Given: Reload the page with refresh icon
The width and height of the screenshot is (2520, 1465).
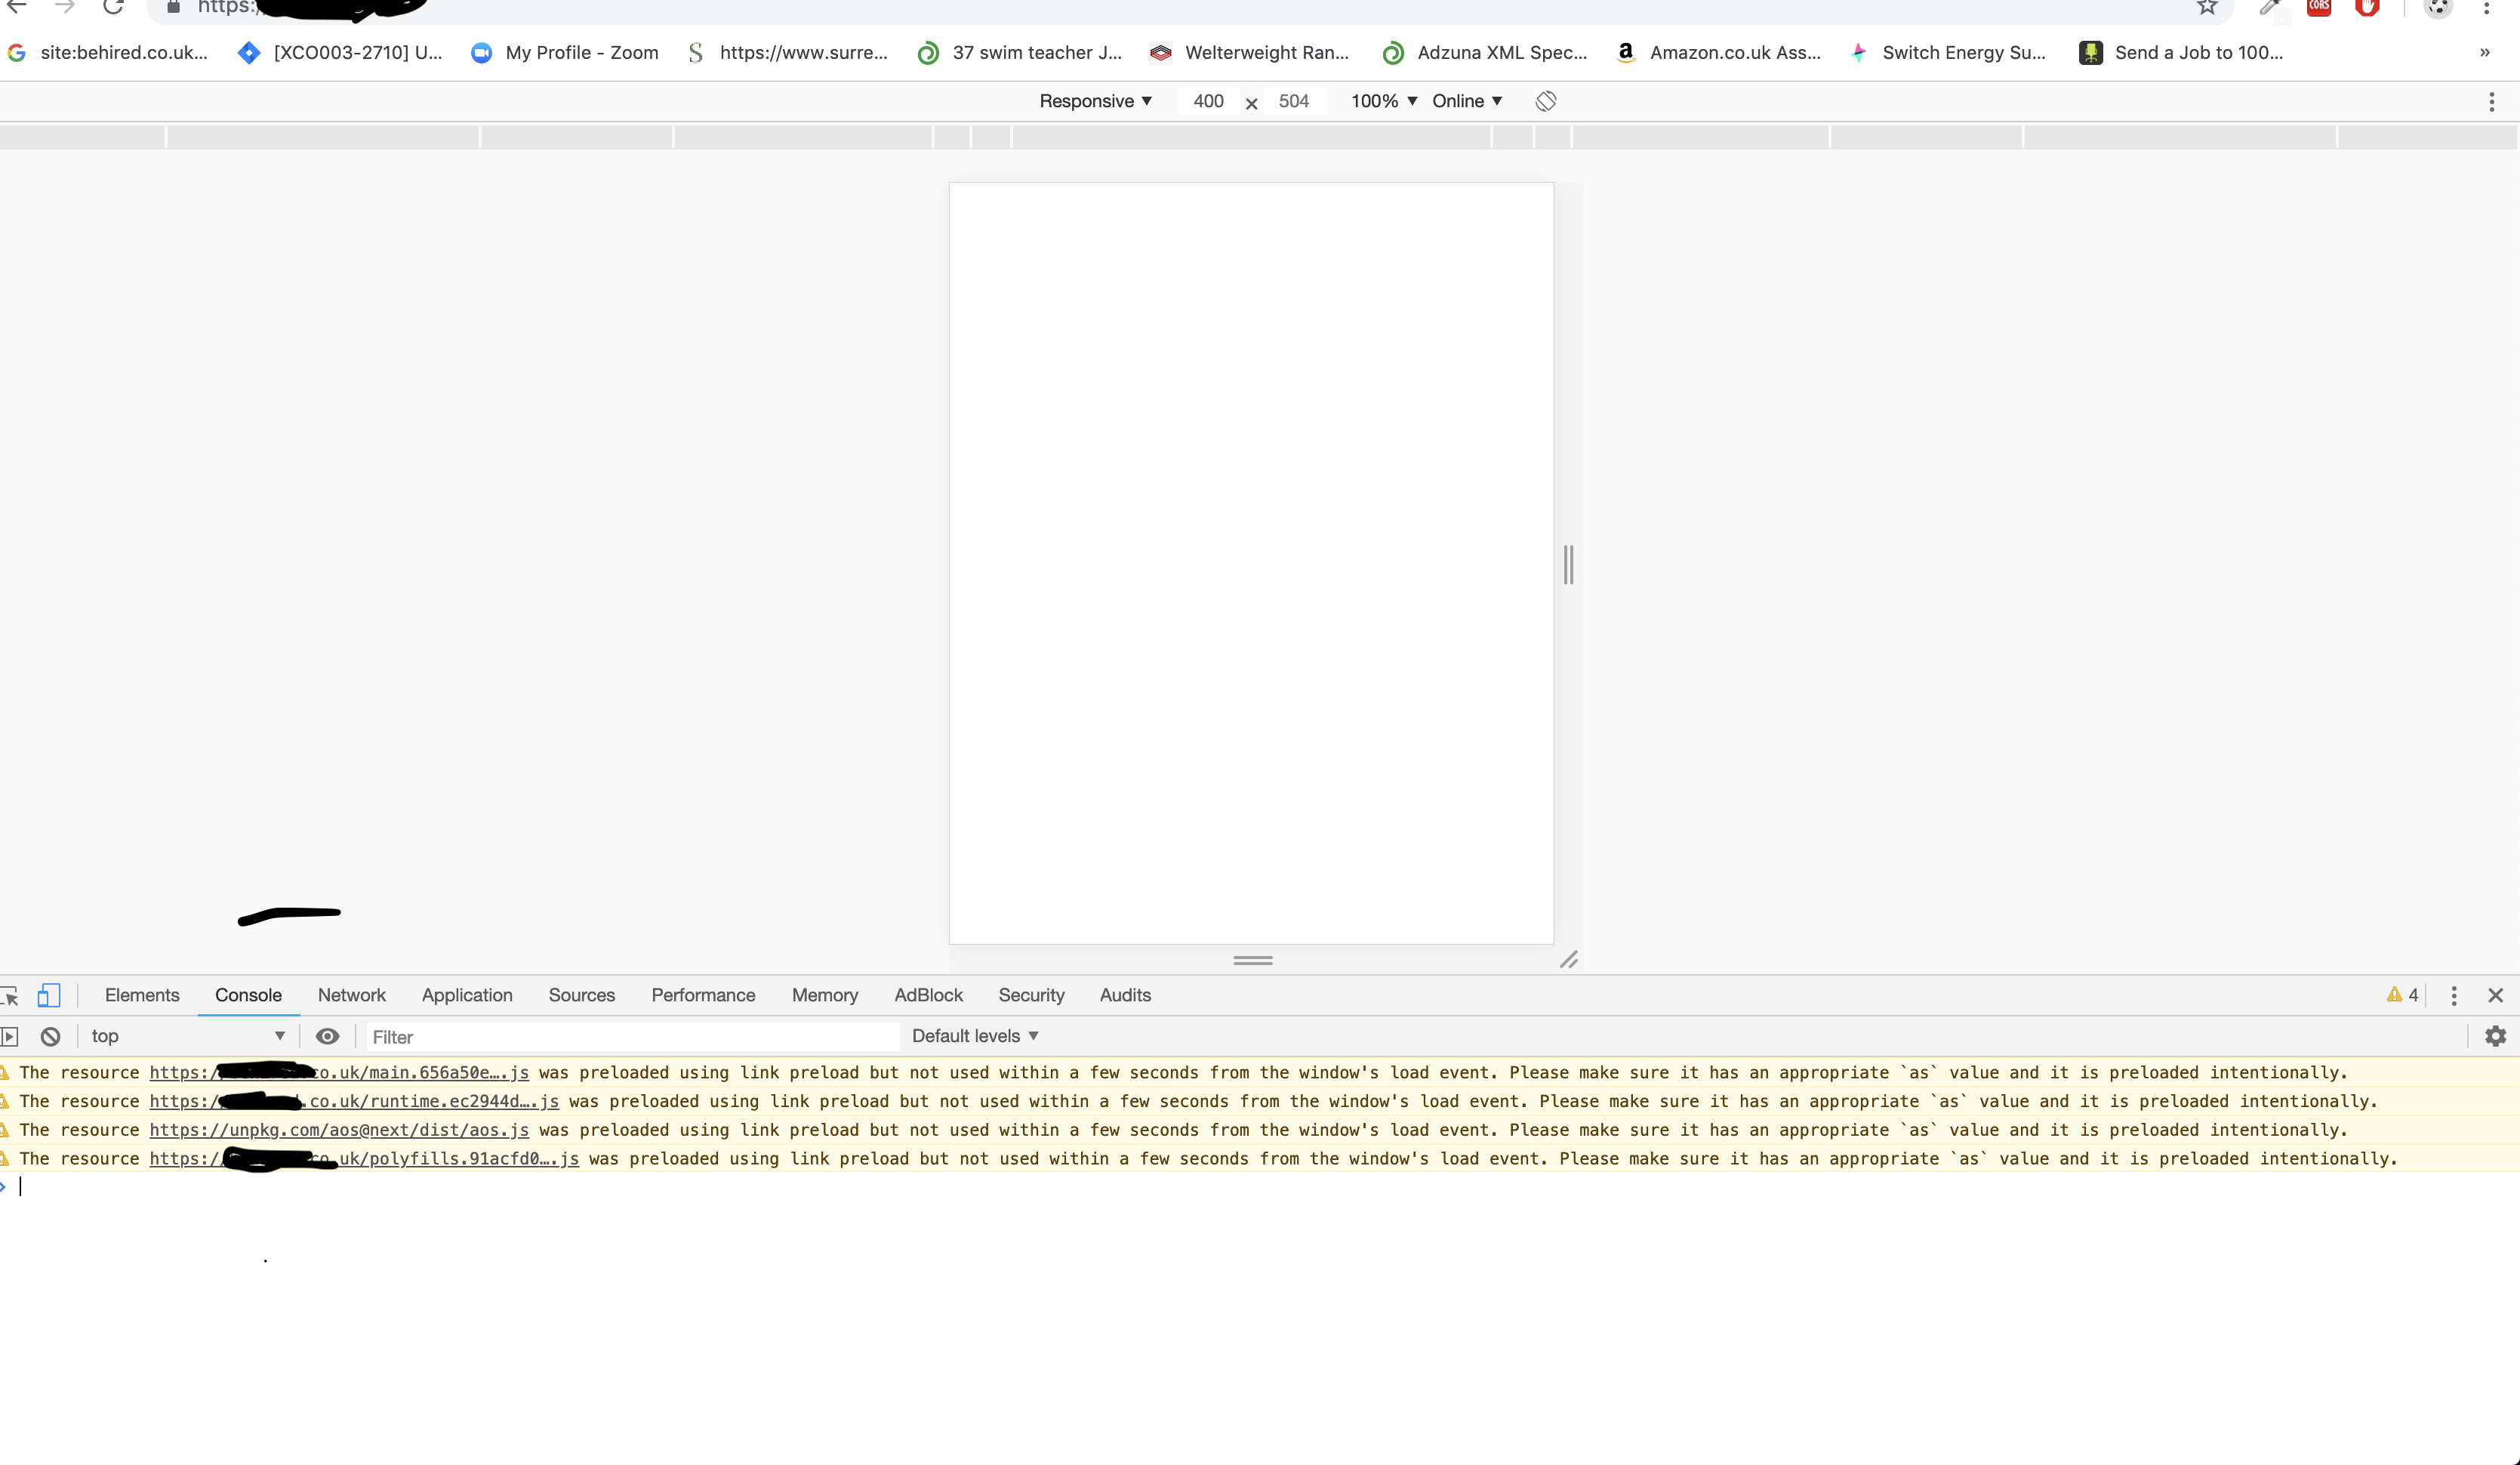Looking at the screenshot, I should click(x=113, y=8).
